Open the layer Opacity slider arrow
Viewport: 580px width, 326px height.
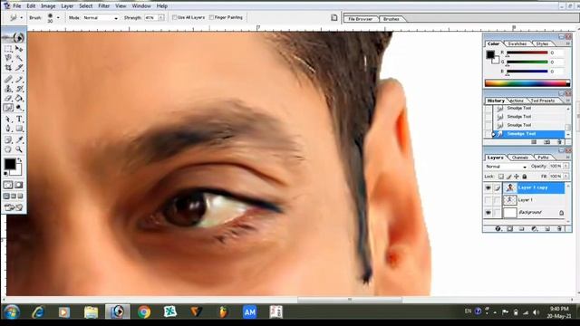(x=565, y=167)
